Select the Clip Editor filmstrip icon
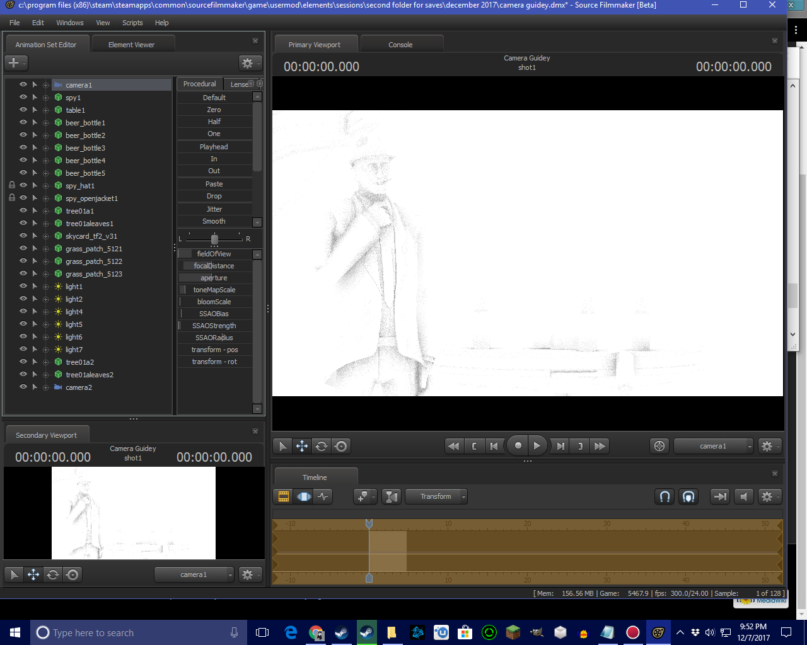This screenshot has height=645, width=807. click(x=284, y=496)
